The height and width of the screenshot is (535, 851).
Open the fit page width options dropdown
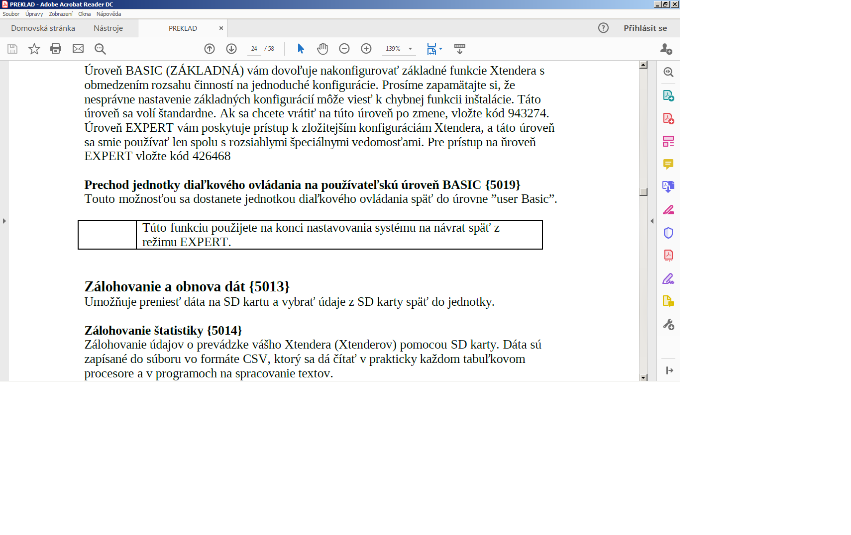pyautogui.click(x=440, y=49)
